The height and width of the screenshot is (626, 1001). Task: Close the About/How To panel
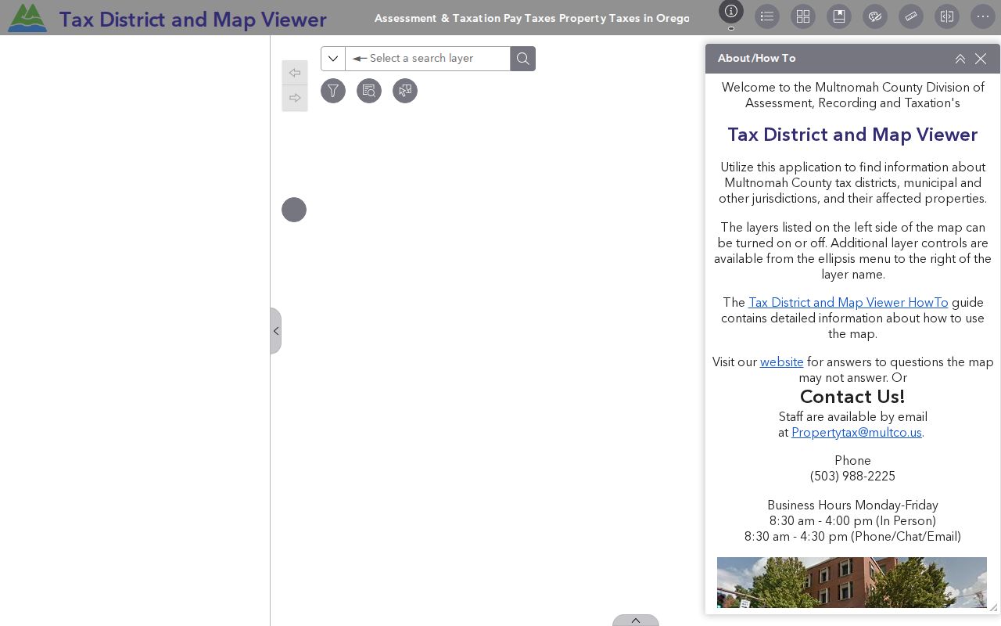click(981, 59)
